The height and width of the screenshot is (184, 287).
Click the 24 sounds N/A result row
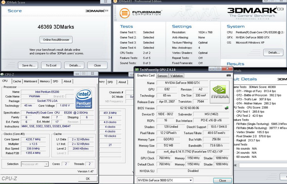coord(246,153)
